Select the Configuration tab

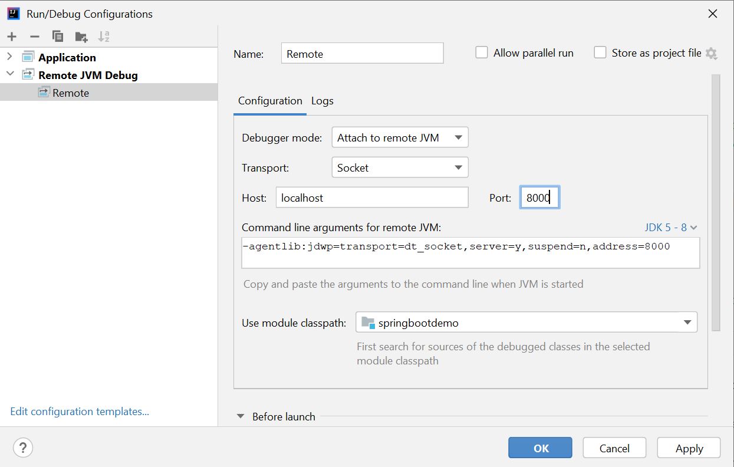(270, 101)
